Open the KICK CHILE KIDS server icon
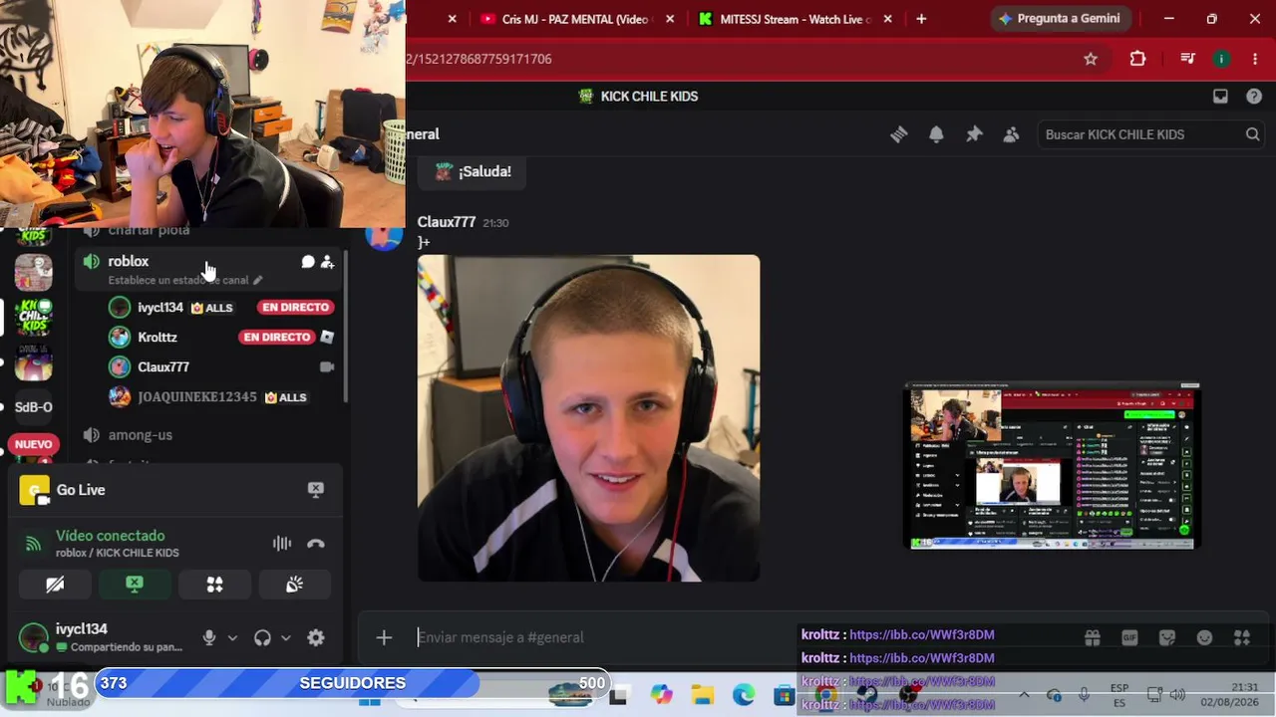 [33, 317]
